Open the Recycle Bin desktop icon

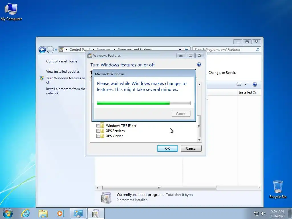(278, 189)
